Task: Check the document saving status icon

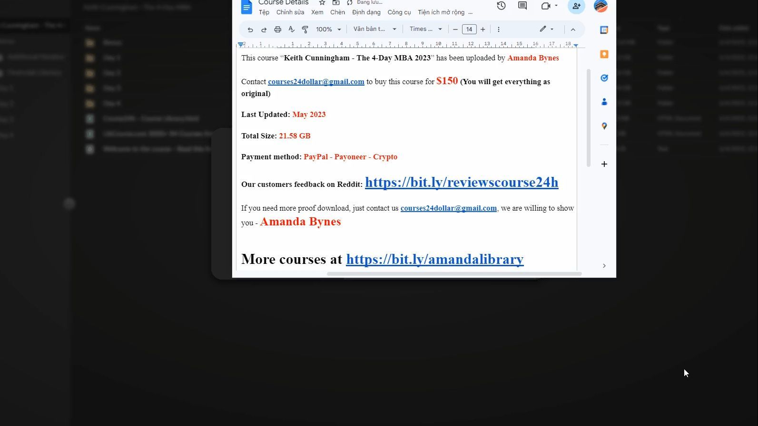Action: click(350, 3)
